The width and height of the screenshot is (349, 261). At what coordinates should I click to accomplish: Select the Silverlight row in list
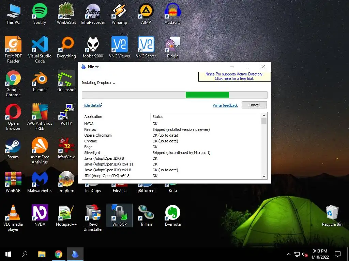click(171, 153)
